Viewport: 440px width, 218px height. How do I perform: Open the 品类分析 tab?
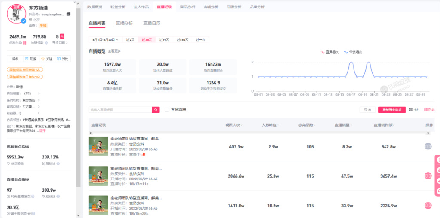pos(257,7)
